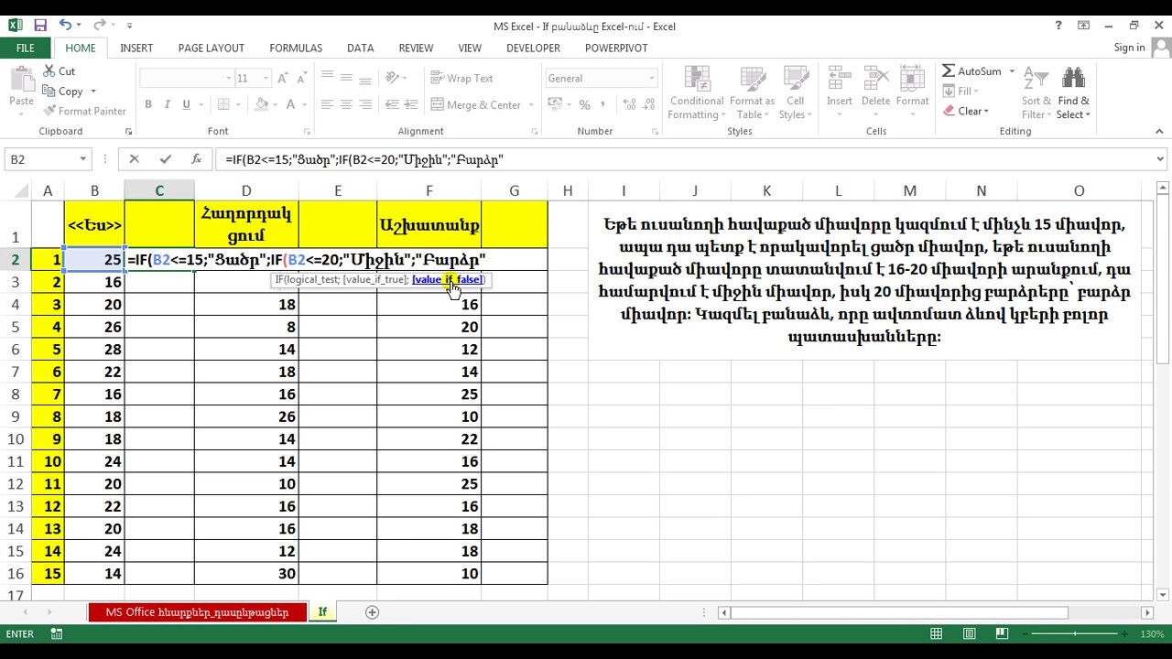The image size is (1172, 659).
Task: Open the Name Box dropdown arrow
Action: coord(83,159)
